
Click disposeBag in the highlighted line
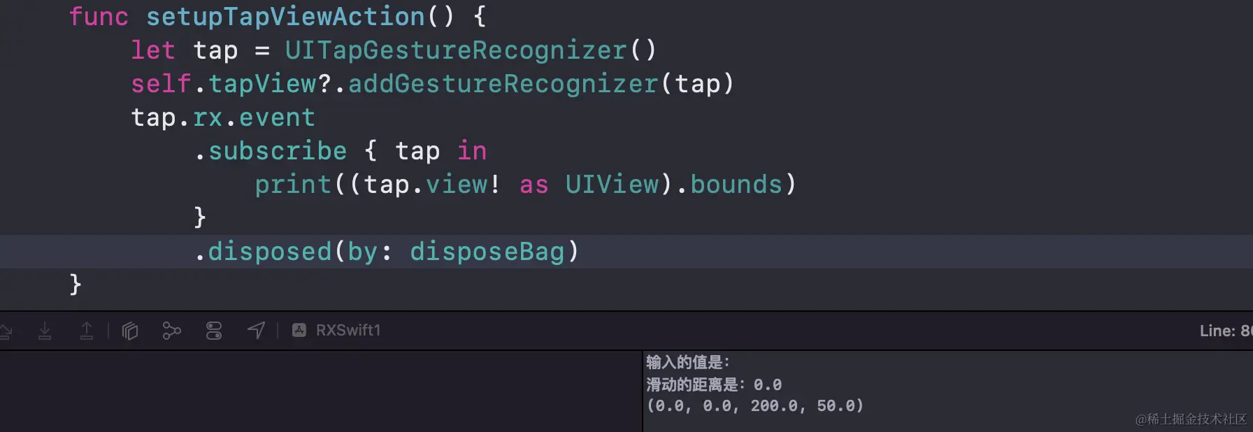click(x=487, y=252)
